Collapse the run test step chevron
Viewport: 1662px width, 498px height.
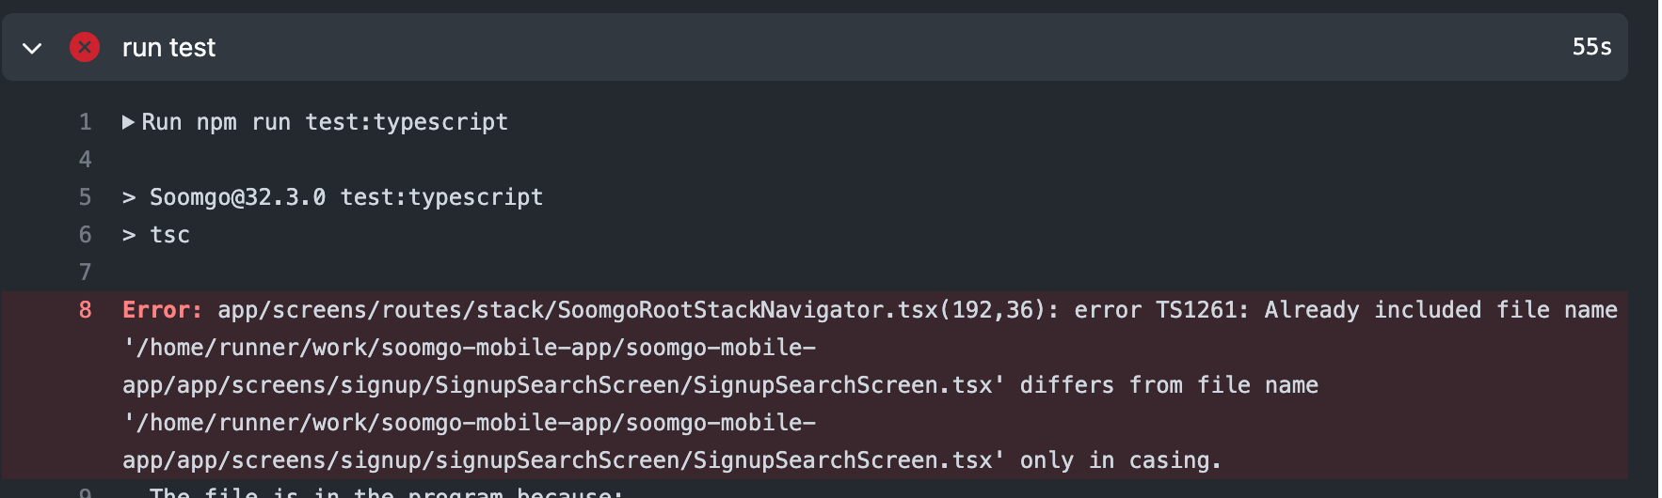coord(32,48)
